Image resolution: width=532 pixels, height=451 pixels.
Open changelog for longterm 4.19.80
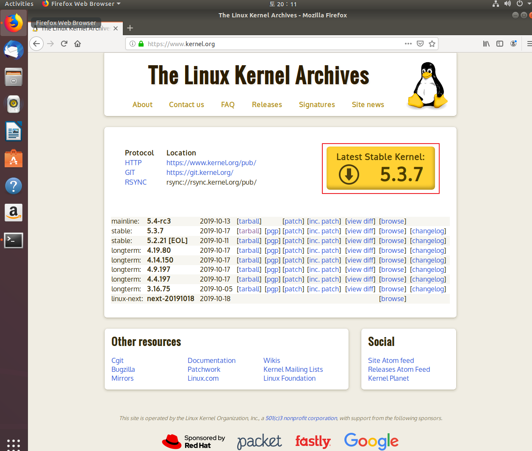[x=428, y=250]
